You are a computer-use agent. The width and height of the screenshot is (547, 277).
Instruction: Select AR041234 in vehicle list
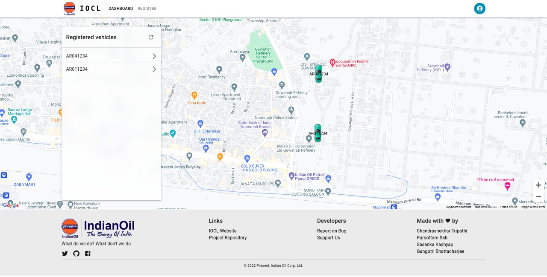point(111,56)
